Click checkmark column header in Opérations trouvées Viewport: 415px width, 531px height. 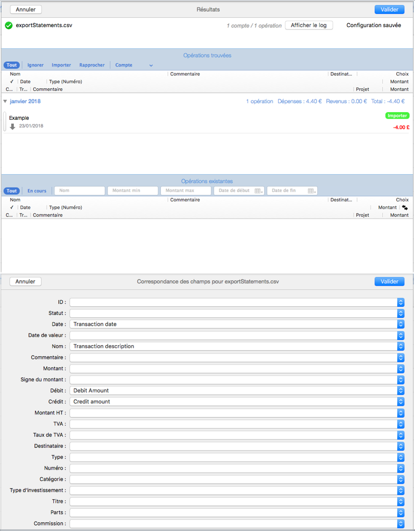tap(12, 82)
